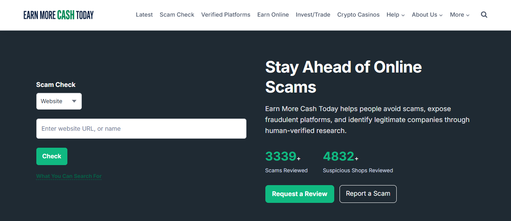Open the Latest nav item
Image resolution: width=511 pixels, height=221 pixels.
coord(144,15)
